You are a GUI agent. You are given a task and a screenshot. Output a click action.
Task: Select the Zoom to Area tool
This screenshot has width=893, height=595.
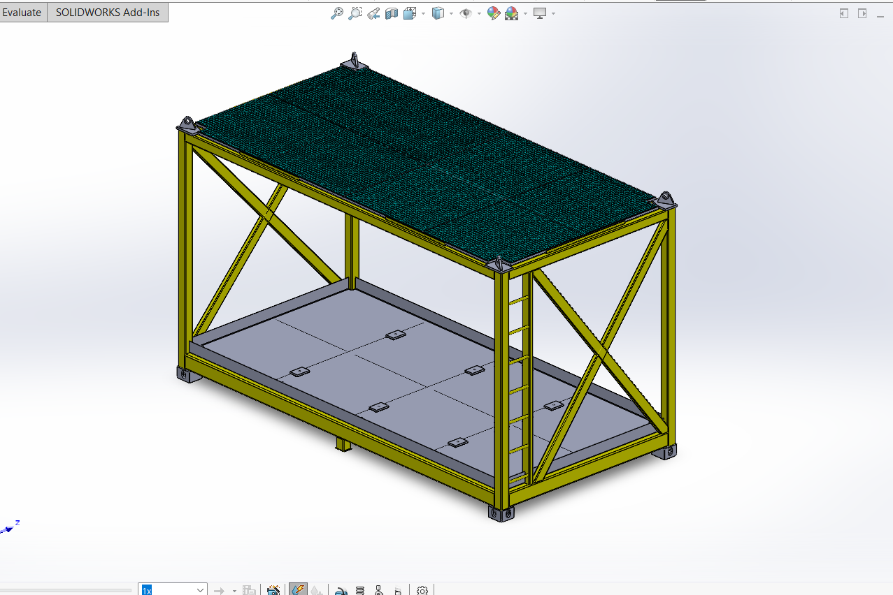click(355, 13)
